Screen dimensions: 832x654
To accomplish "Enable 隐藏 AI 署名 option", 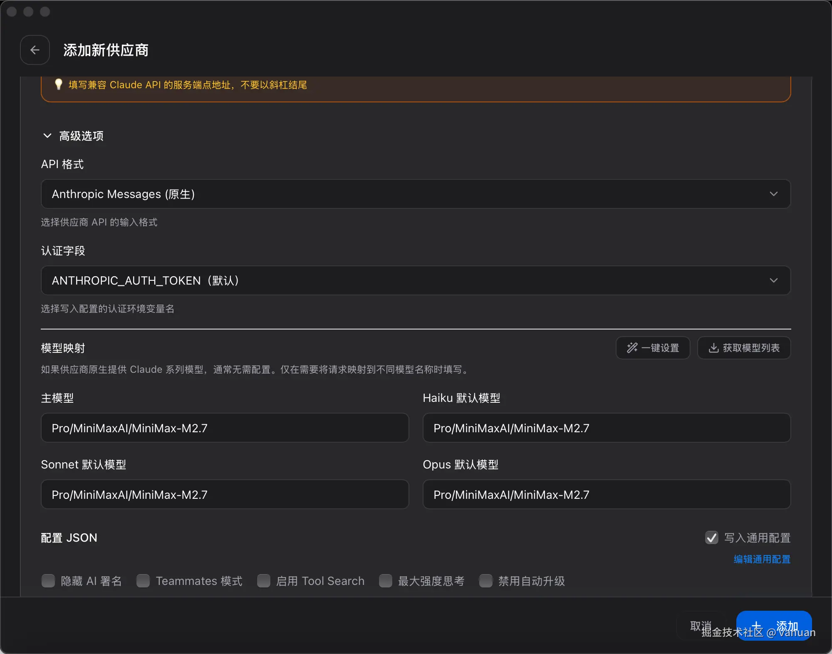I will [x=48, y=581].
